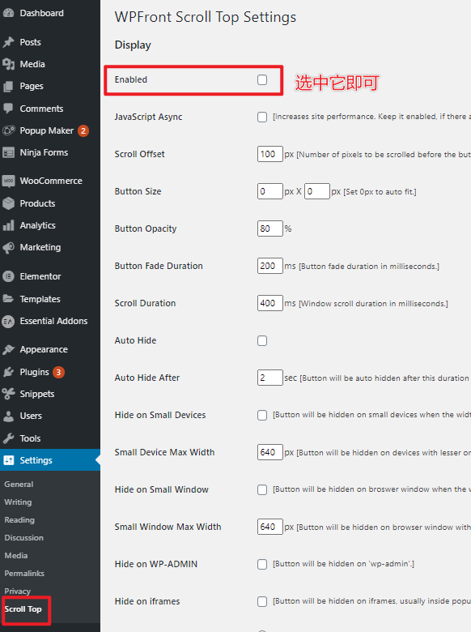Image resolution: width=471 pixels, height=632 pixels.
Task: Enable the JavaScript Async checkbox
Action: coord(262,117)
